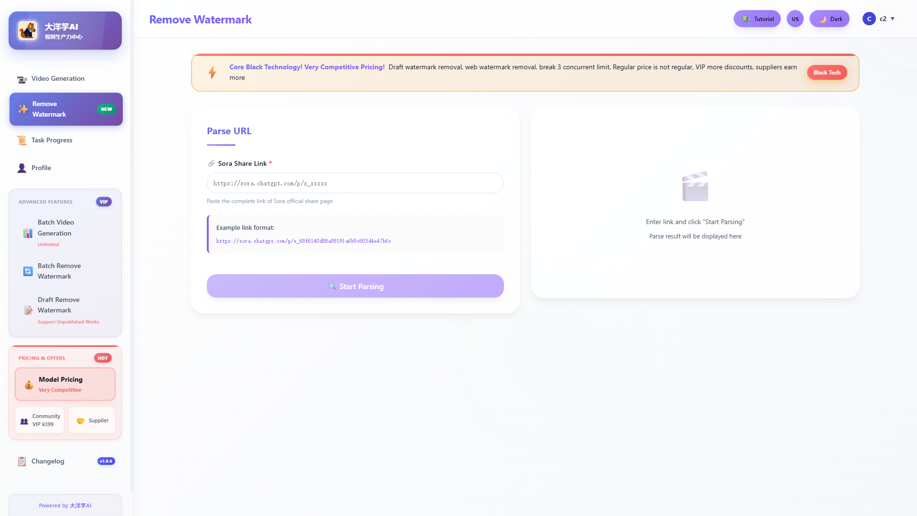The image size is (917, 516).
Task: Open the Video Generation section
Action: [57, 78]
